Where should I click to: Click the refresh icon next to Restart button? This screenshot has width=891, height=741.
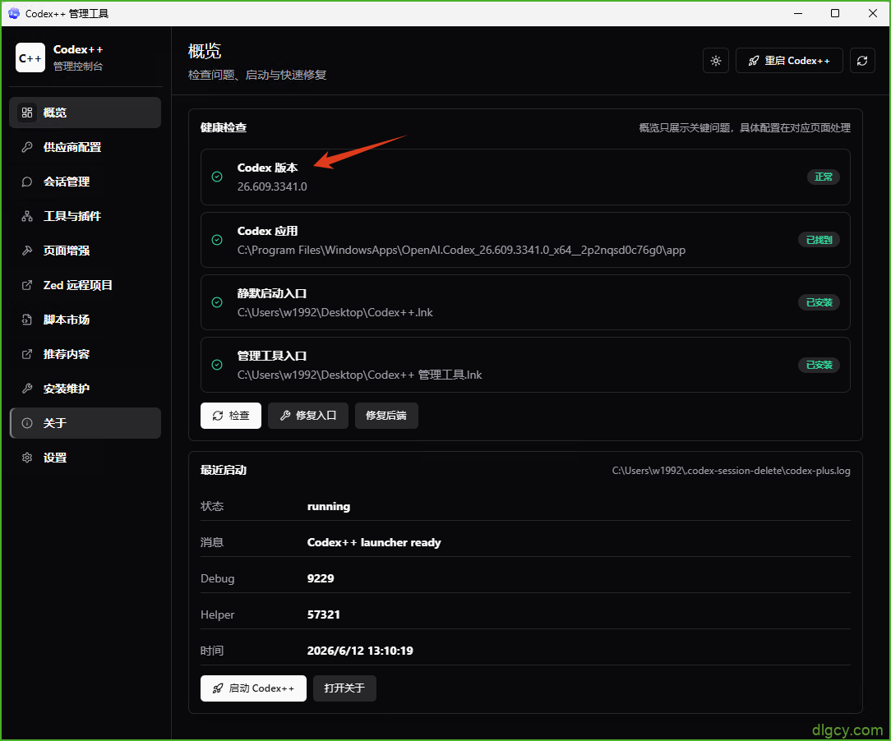tap(862, 61)
